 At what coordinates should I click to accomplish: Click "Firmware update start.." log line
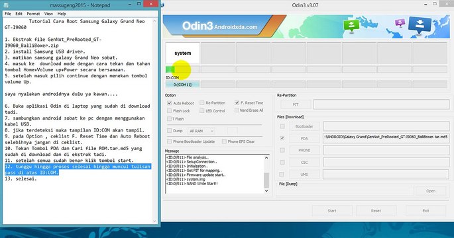coord(196,175)
